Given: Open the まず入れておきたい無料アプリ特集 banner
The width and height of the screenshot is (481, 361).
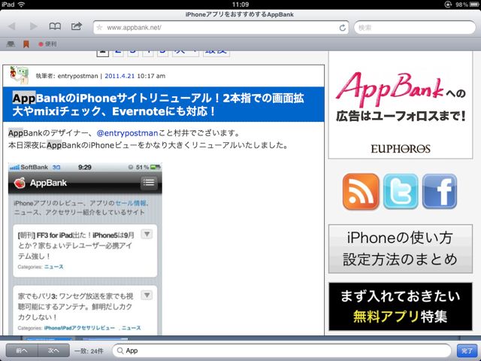Looking at the screenshot, I should click(x=401, y=307).
